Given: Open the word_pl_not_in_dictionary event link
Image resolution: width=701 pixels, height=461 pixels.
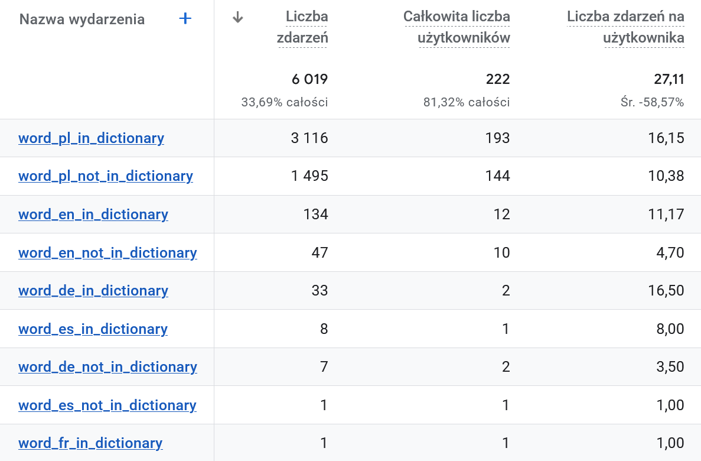Looking at the screenshot, I should (106, 176).
